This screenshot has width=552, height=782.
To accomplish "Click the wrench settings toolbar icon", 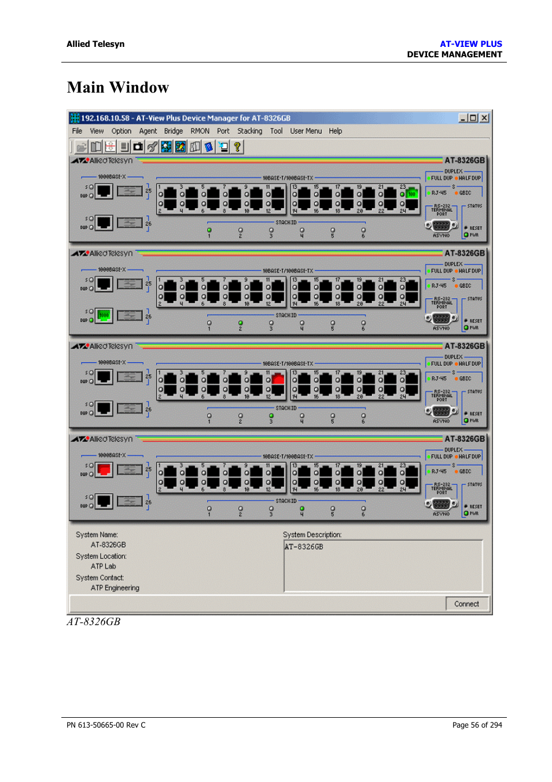I will coord(152,146).
